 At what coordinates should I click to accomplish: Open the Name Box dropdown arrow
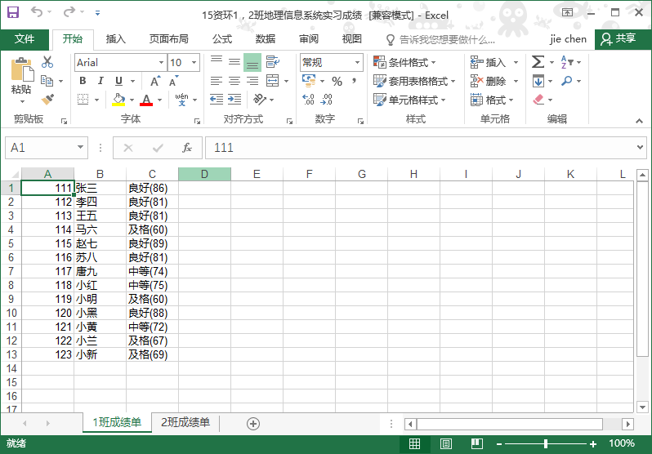point(80,148)
